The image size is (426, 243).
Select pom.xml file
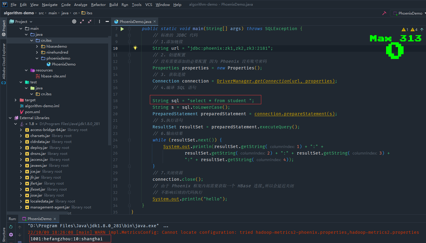tap(32, 112)
